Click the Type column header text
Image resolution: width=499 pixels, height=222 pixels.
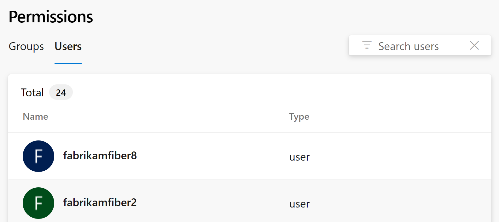click(x=299, y=117)
